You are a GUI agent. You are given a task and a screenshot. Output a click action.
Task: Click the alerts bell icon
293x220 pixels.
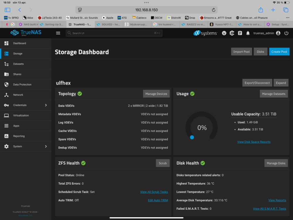tap(248, 33)
